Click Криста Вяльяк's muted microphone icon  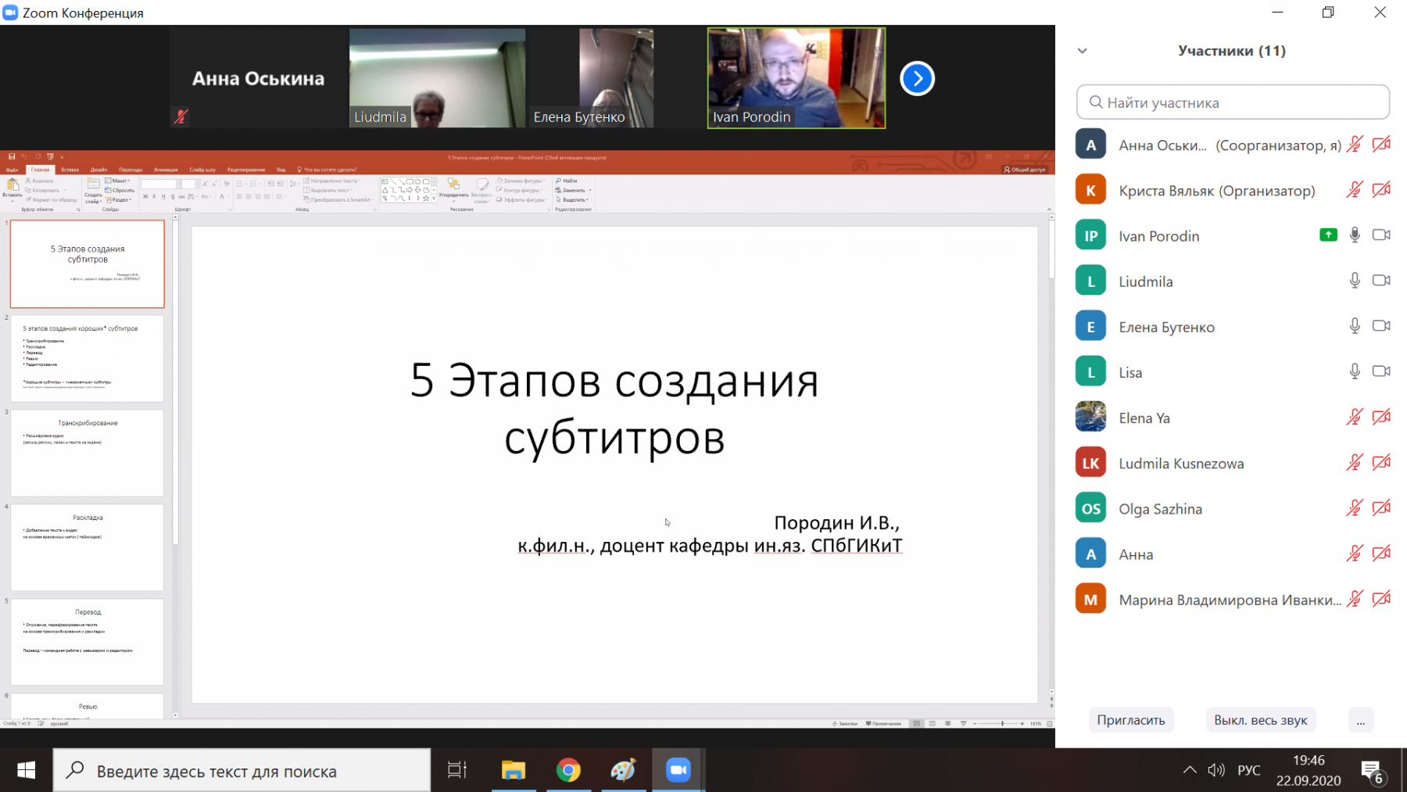coord(1355,190)
